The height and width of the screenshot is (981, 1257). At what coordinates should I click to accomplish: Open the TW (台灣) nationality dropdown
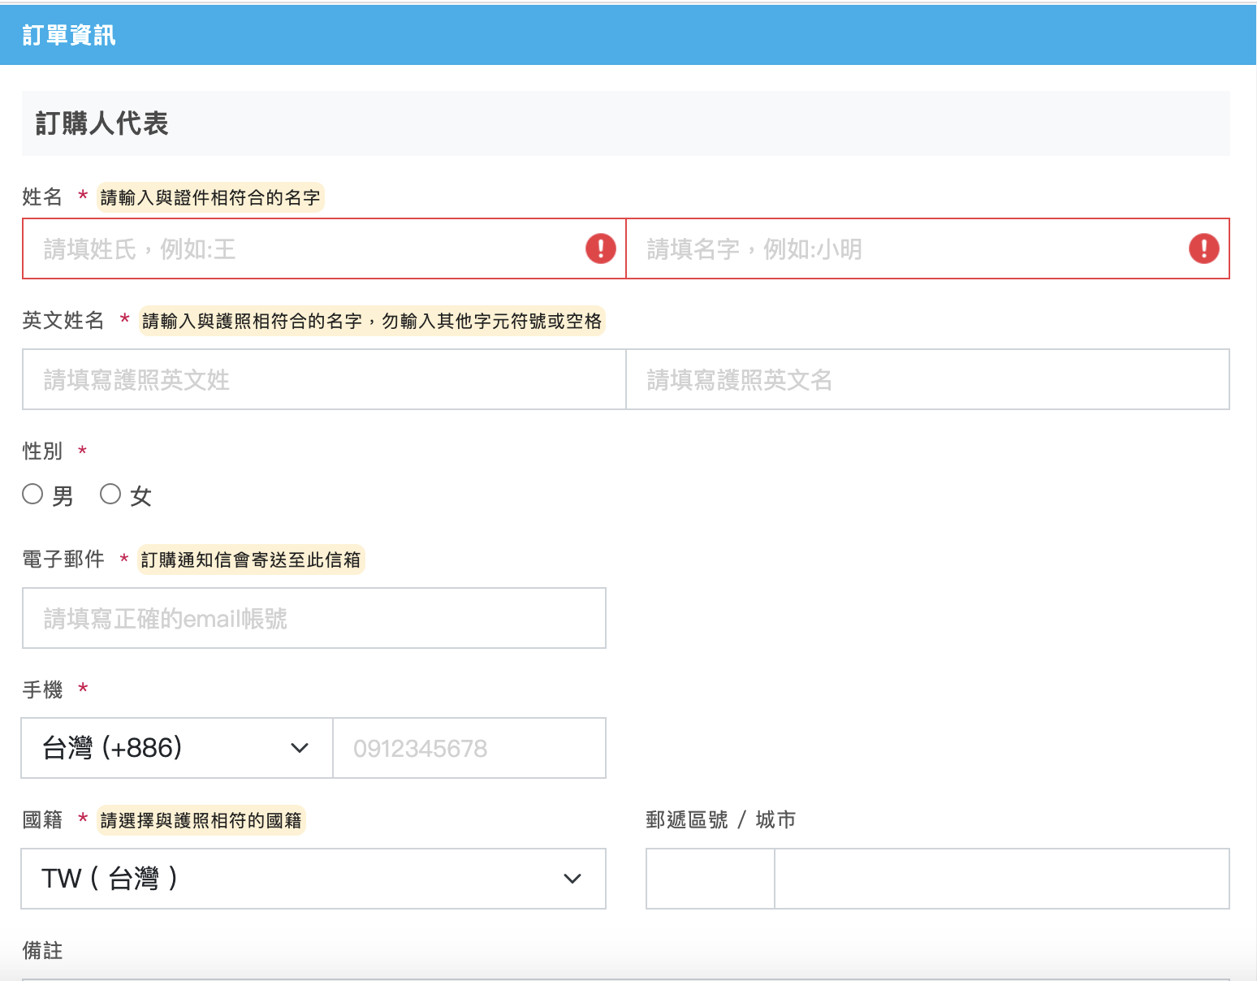click(313, 879)
